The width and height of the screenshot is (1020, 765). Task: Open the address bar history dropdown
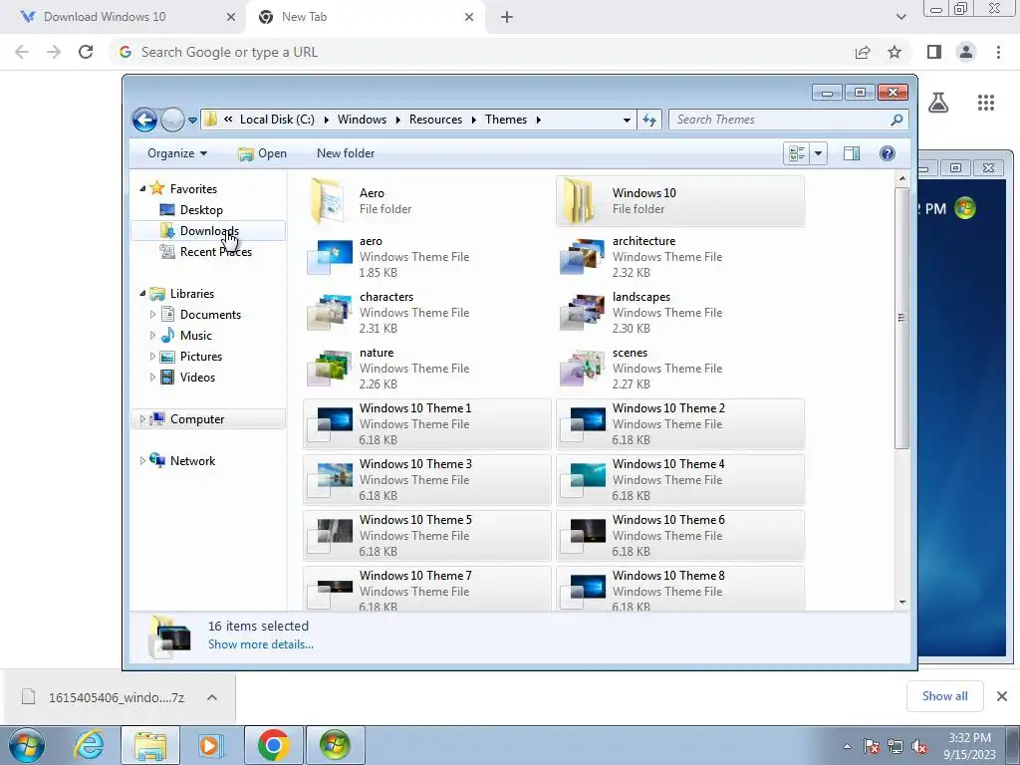click(x=627, y=121)
